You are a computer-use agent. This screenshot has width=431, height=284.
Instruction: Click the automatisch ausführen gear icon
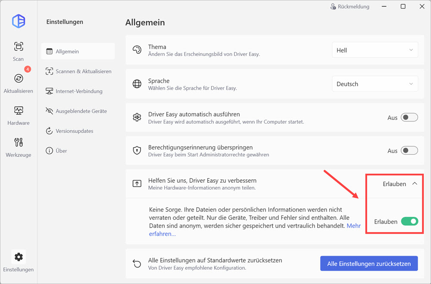(137, 117)
